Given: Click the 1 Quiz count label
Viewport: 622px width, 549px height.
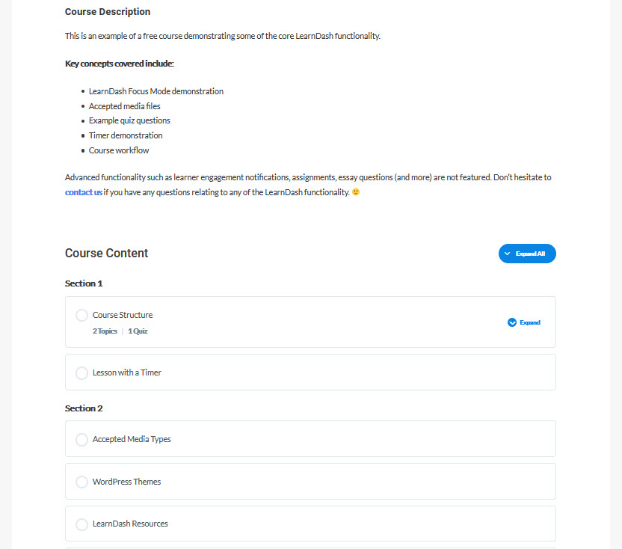Looking at the screenshot, I should point(138,331).
